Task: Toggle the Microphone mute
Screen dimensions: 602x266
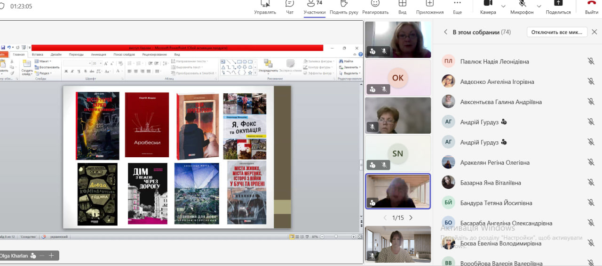Action: click(522, 7)
